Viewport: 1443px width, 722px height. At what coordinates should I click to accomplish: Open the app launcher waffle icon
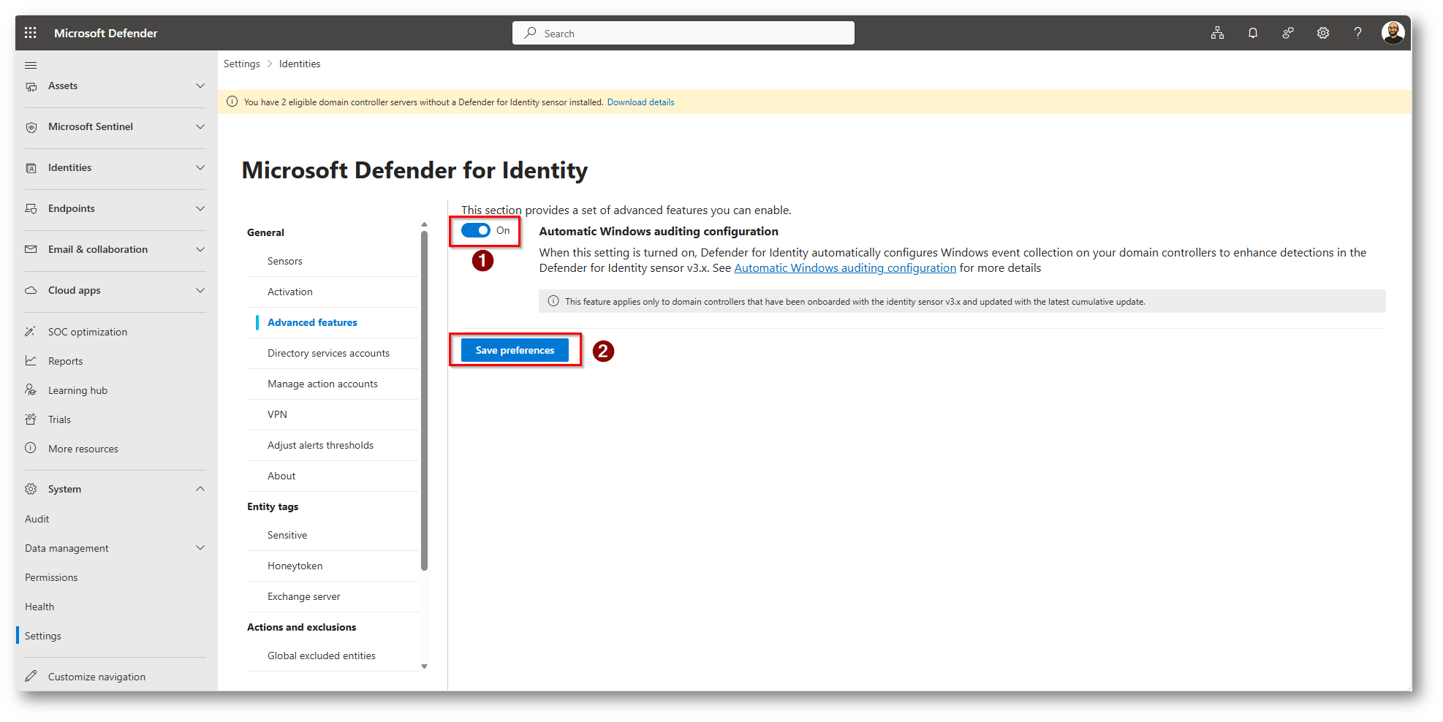coord(30,33)
